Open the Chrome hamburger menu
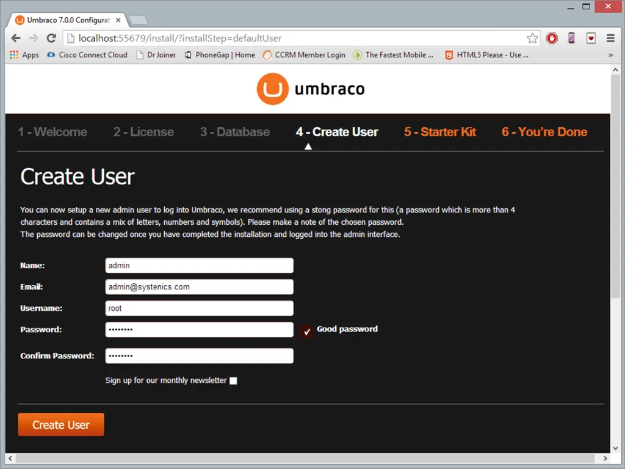625x469 pixels. [610, 38]
